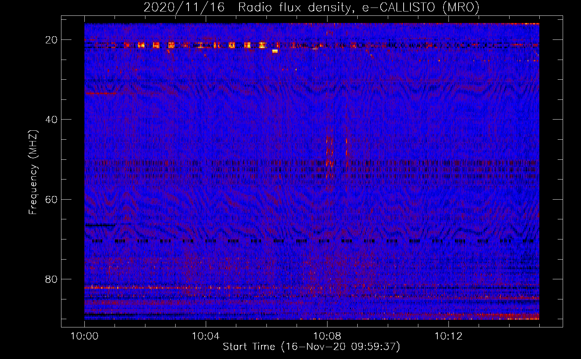The image size is (581, 359).
Task: Click the 80 MHz frequency tick label
Action: click(52, 279)
